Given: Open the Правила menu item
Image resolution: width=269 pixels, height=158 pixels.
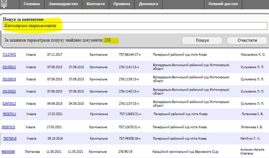Looking at the screenshot, I should pyautogui.click(x=122, y=4).
